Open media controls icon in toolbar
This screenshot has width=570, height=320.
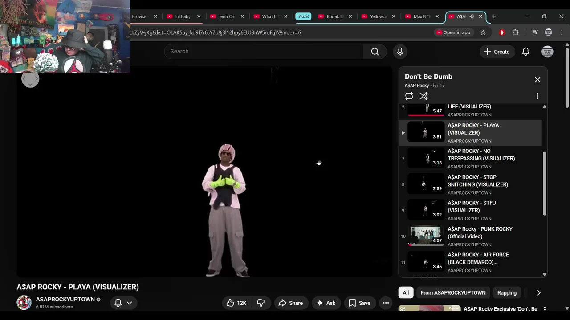click(535, 32)
